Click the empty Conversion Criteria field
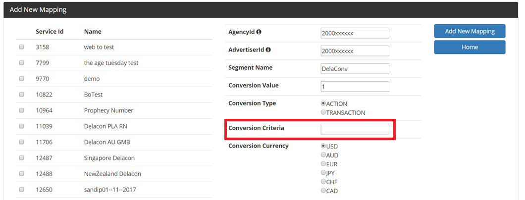 [x=355, y=129]
